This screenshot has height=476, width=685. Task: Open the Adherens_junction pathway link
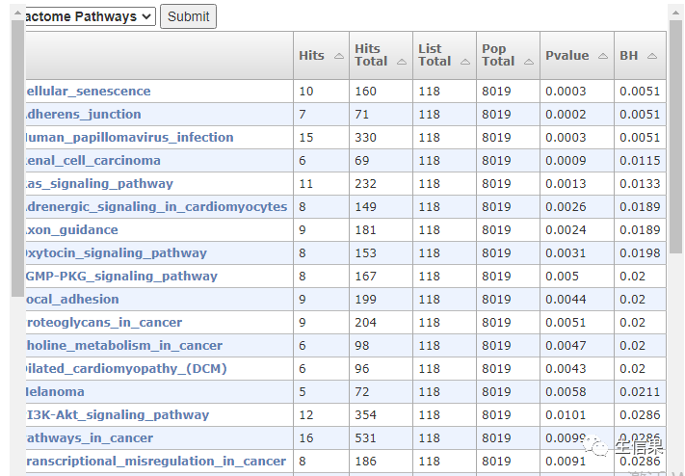point(83,115)
